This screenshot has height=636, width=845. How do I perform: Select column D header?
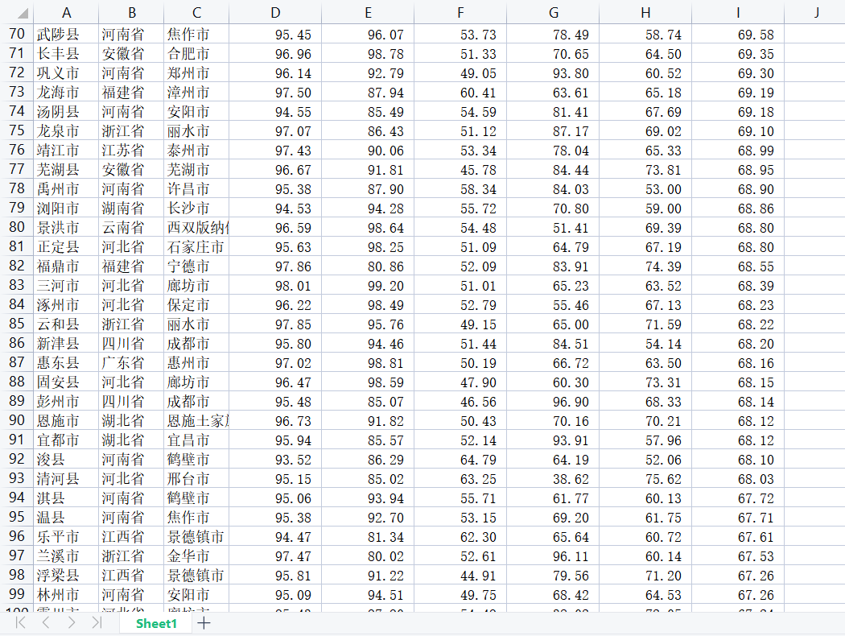coord(275,13)
